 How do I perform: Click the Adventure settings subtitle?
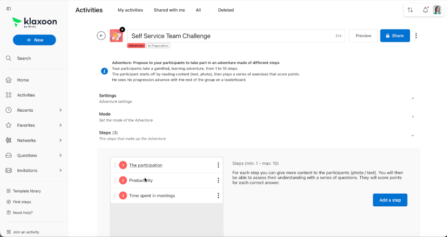click(x=115, y=102)
